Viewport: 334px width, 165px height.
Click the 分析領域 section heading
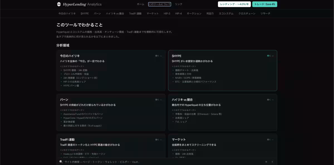click(x=63, y=45)
